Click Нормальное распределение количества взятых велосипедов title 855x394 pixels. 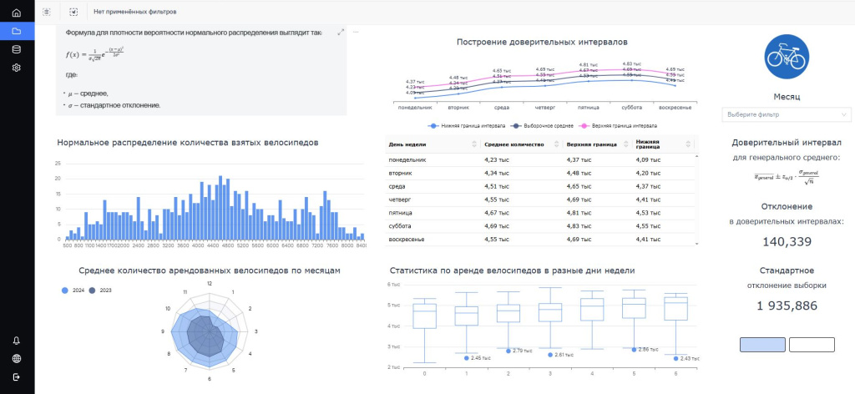[x=188, y=143]
